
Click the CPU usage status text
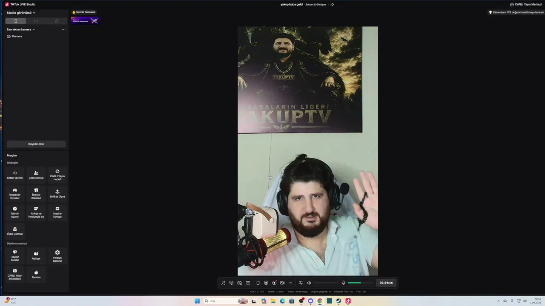pyautogui.click(x=257, y=292)
